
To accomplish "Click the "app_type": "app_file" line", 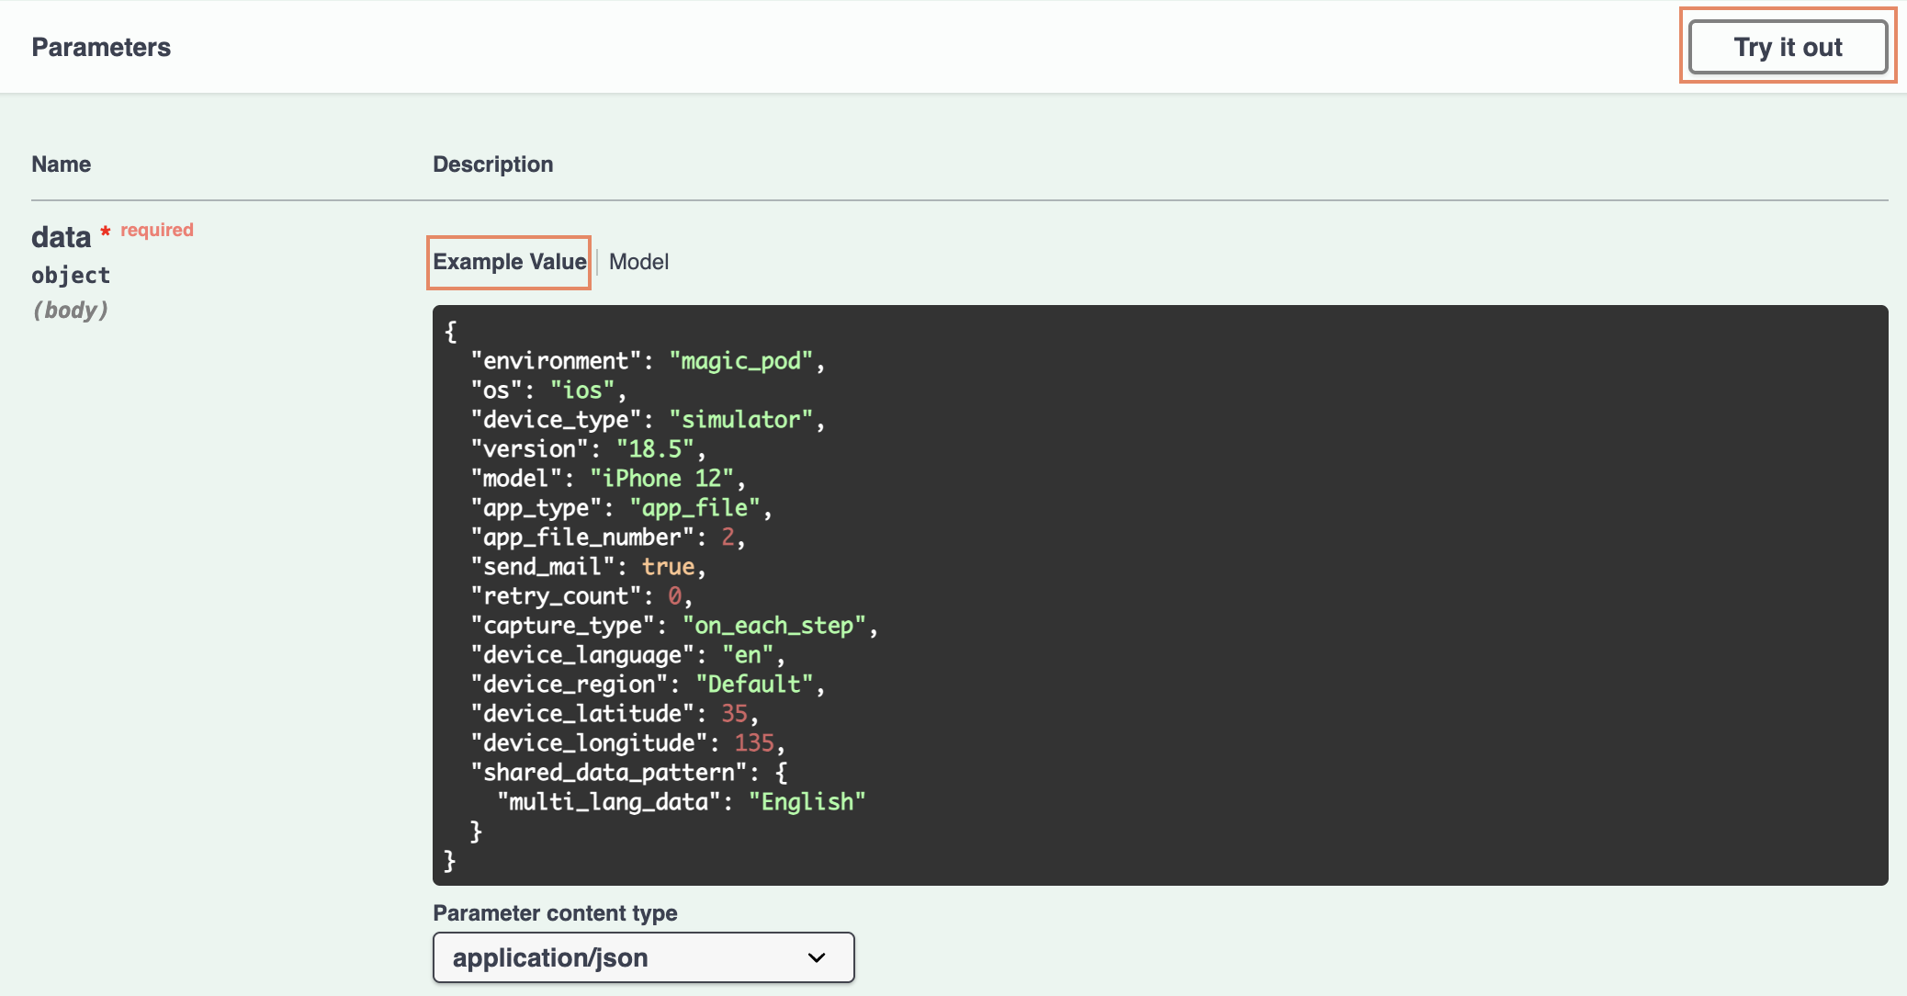I will 621,508.
